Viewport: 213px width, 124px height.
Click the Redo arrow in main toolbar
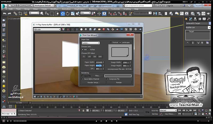click(9, 14)
